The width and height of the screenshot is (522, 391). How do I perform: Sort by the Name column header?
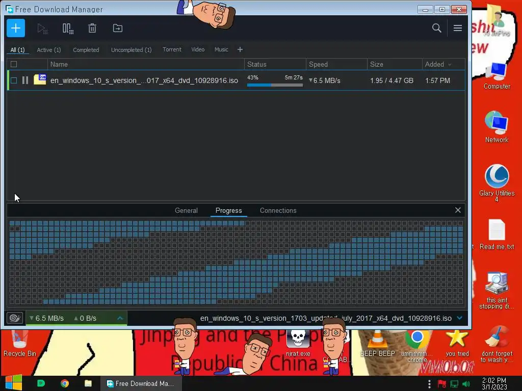coord(146,65)
